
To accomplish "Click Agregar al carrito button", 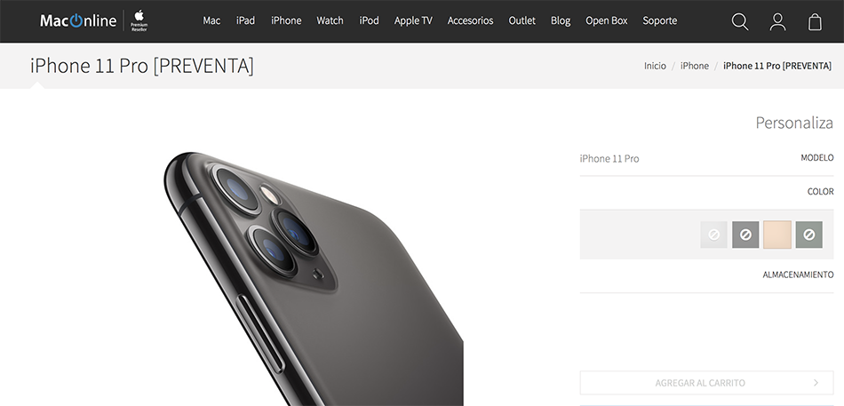I will point(707,383).
